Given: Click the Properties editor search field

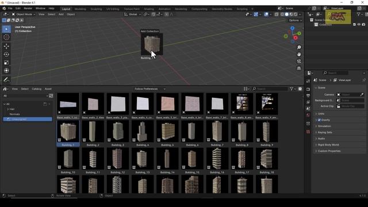Looking at the screenshot, I should tap(336, 73).
